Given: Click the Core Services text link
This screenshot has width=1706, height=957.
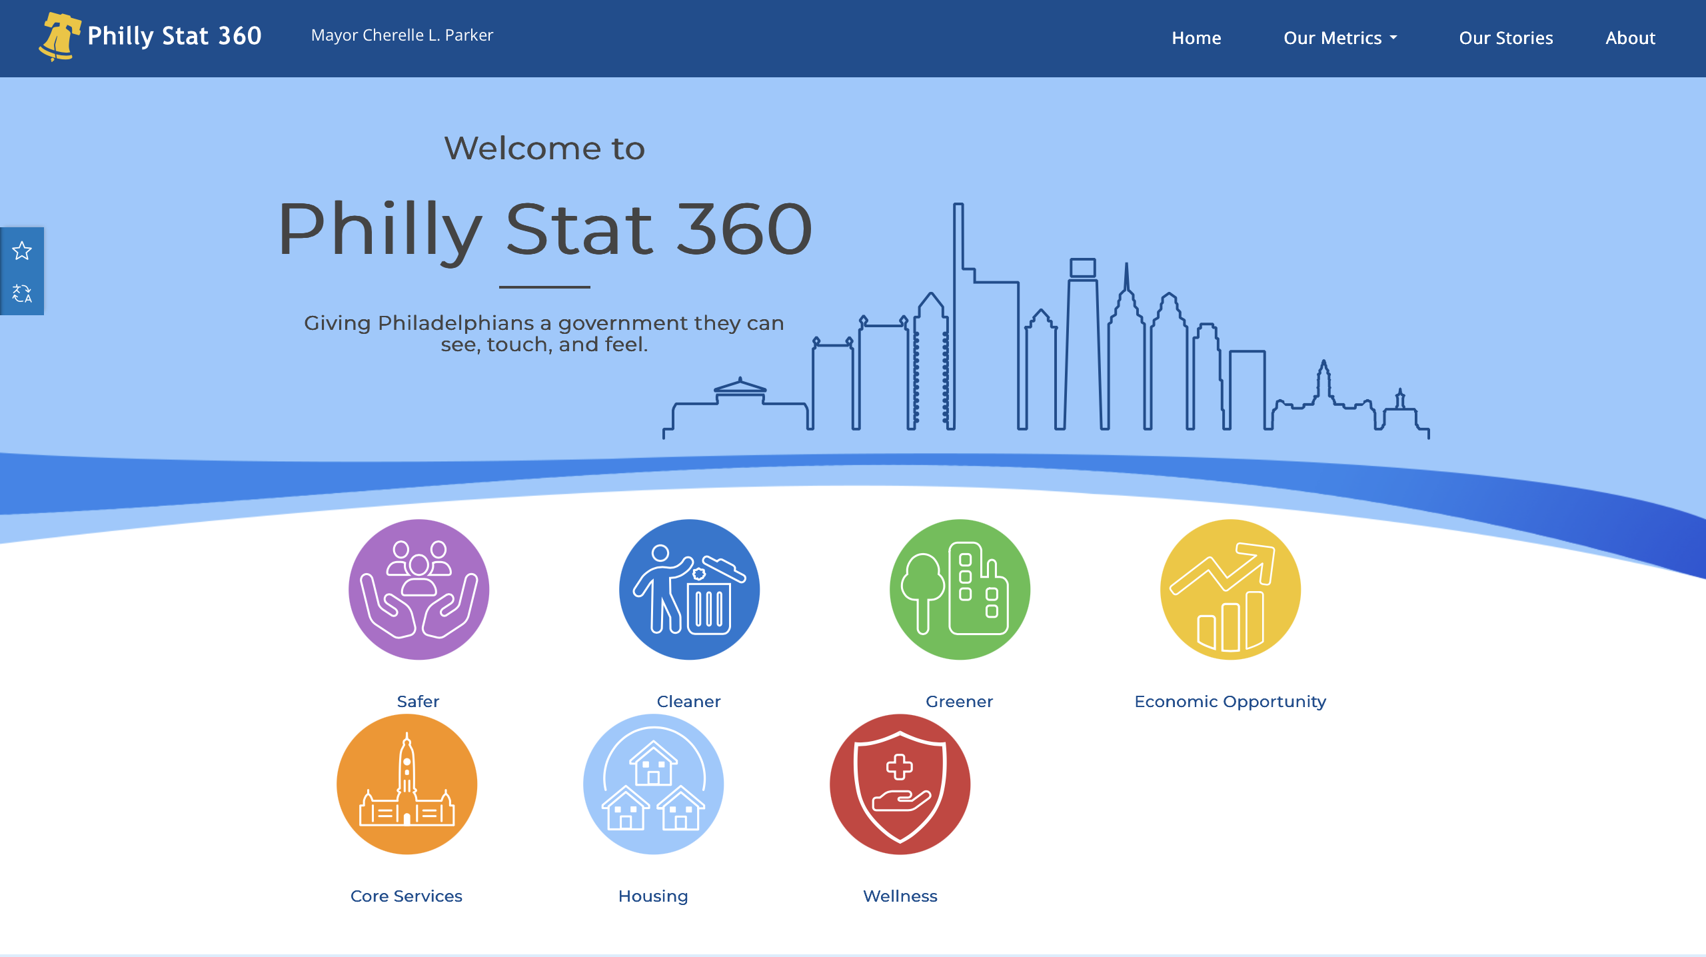Looking at the screenshot, I should click(407, 896).
